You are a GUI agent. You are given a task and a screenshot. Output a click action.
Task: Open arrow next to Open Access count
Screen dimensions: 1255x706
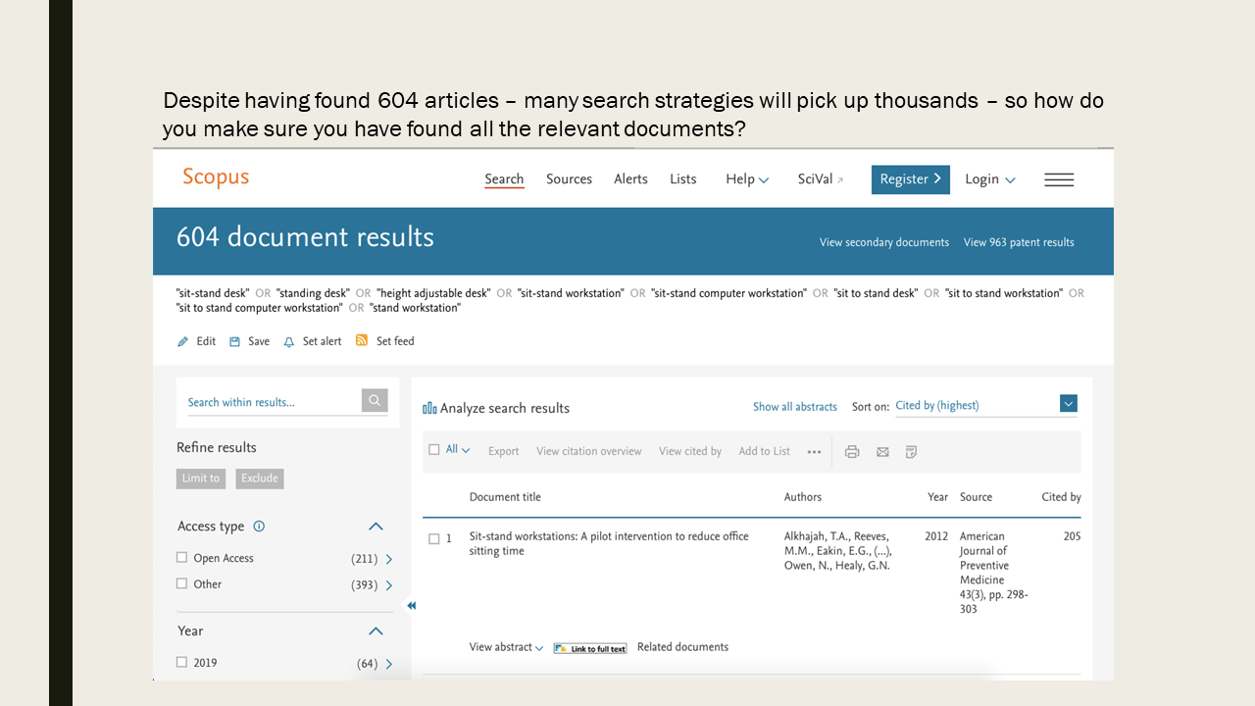[x=389, y=559]
